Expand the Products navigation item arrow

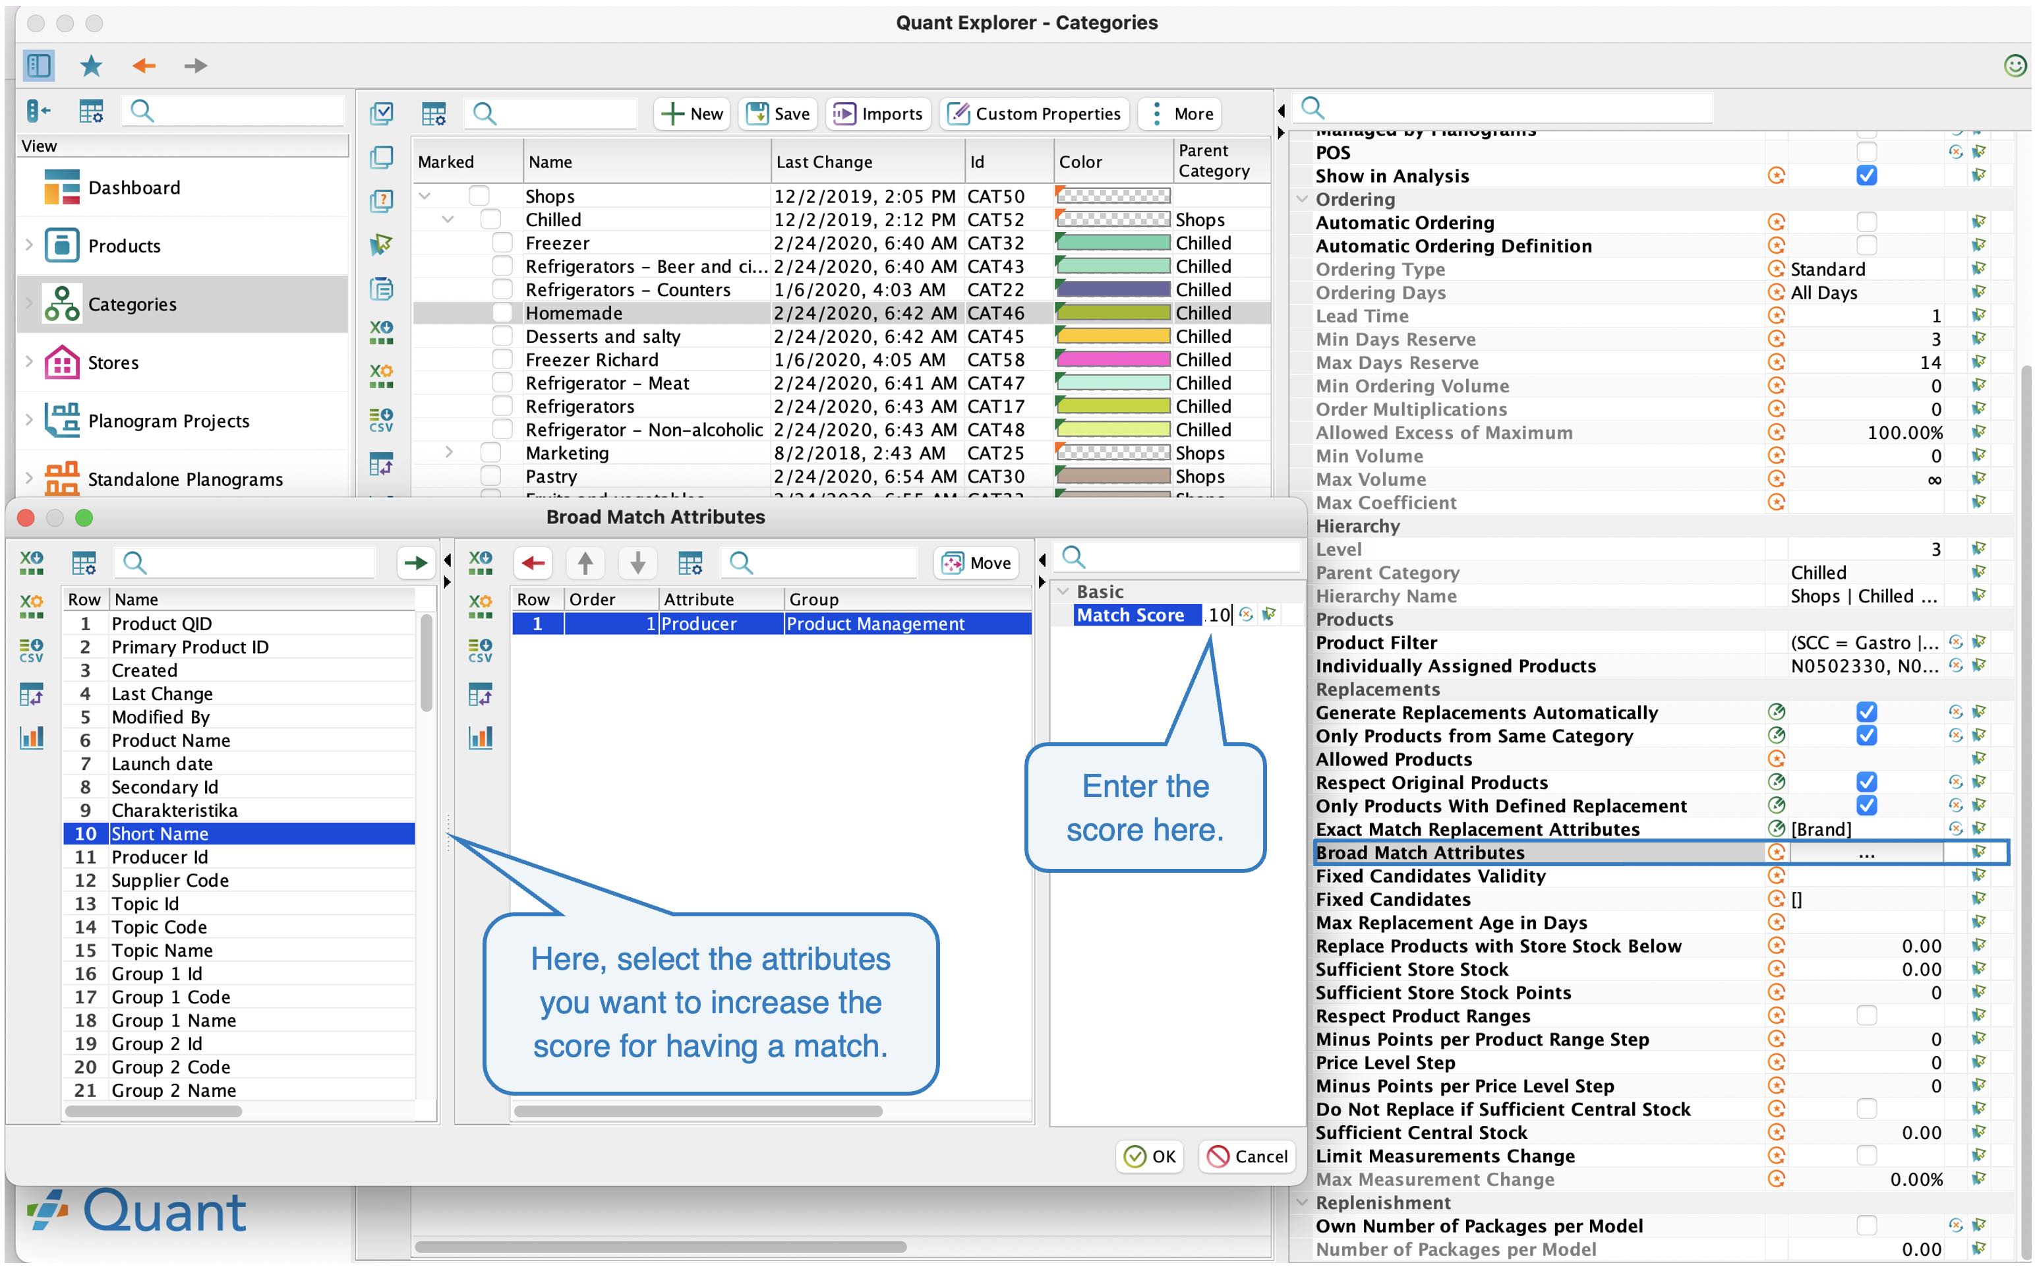30,245
